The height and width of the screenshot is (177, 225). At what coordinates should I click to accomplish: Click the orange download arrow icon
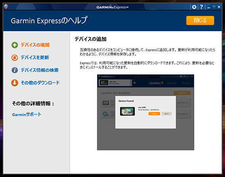(x=14, y=83)
